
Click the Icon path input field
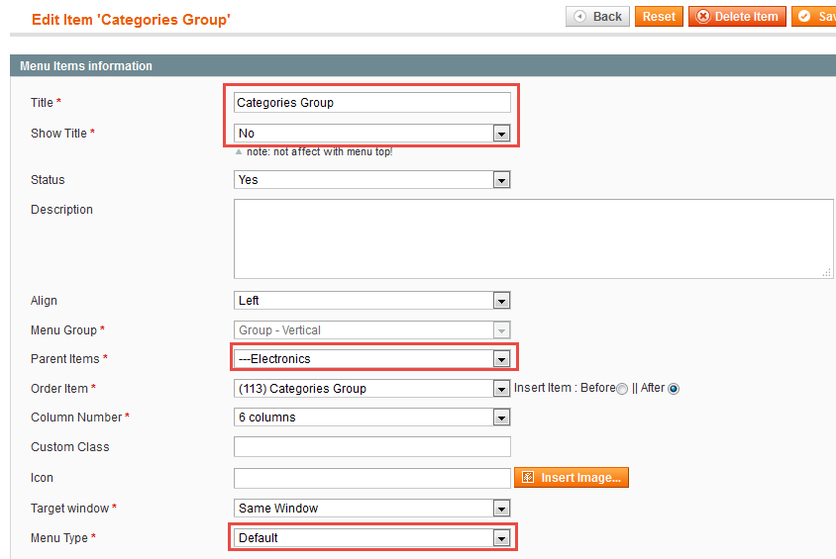[x=372, y=478]
